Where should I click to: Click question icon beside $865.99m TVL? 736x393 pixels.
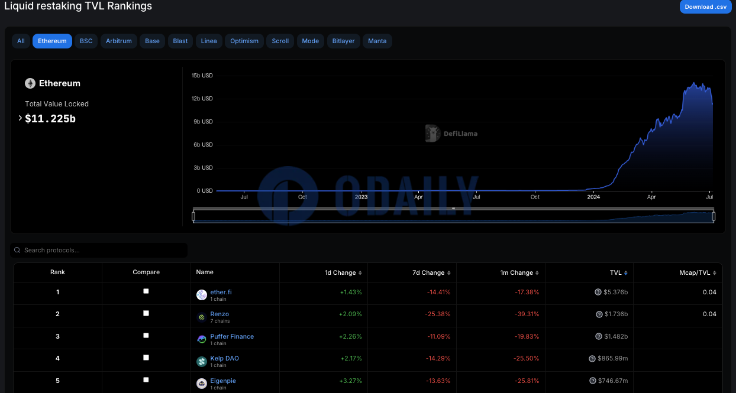pos(592,359)
